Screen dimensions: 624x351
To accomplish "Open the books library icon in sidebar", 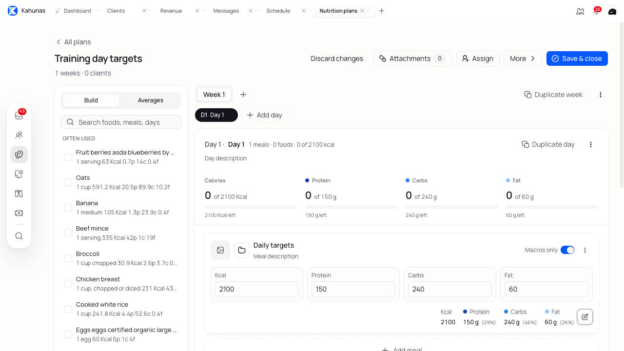I will [x=19, y=194].
